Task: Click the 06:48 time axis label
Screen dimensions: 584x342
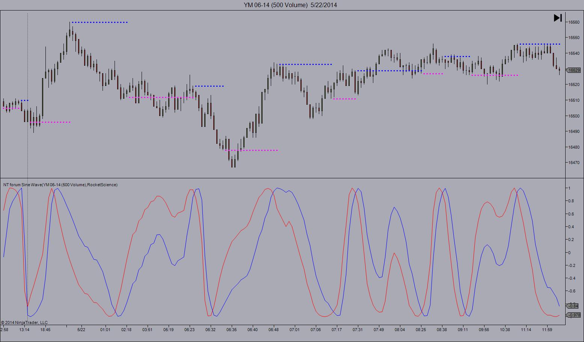Action: click(273, 330)
